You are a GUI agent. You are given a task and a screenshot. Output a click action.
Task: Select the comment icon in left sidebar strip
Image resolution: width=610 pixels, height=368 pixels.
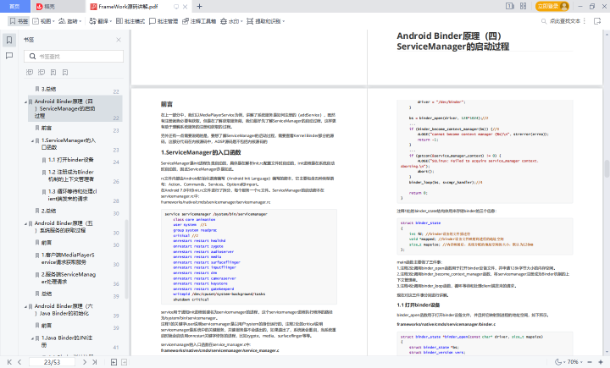click(x=9, y=56)
